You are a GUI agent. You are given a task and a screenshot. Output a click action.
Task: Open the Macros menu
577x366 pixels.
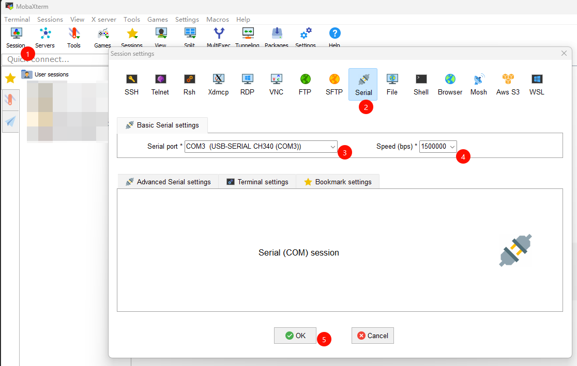tap(218, 20)
